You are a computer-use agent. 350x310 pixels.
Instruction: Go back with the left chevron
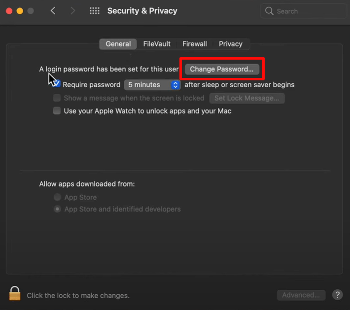coord(53,11)
